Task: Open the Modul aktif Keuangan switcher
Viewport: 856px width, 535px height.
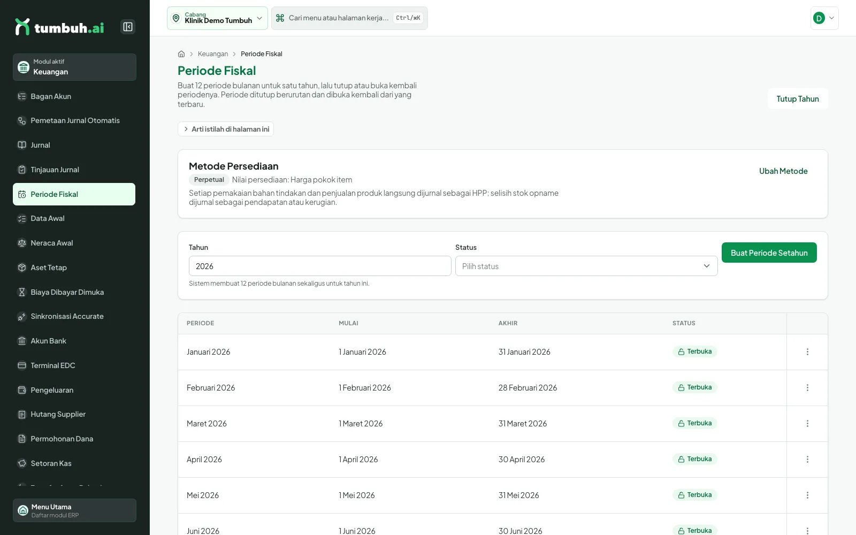Action: 74,67
